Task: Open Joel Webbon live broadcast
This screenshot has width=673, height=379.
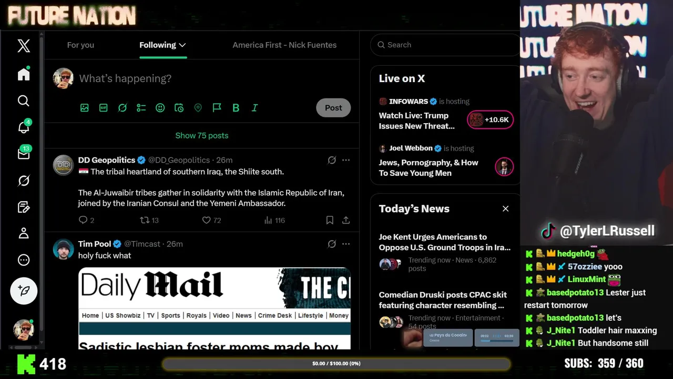Action: [x=429, y=167]
